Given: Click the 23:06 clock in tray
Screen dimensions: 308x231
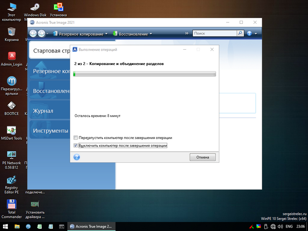Looking at the screenshot, I should [x=301, y=227].
